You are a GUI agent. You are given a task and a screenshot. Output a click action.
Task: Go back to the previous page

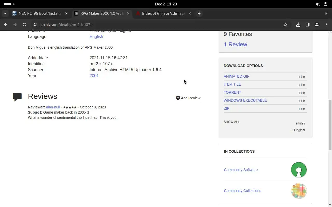click(6, 25)
